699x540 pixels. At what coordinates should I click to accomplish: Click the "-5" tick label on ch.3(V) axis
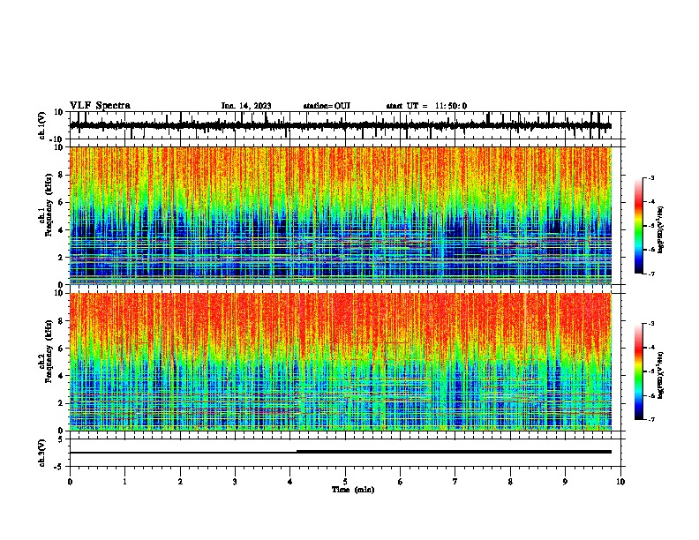coord(59,467)
